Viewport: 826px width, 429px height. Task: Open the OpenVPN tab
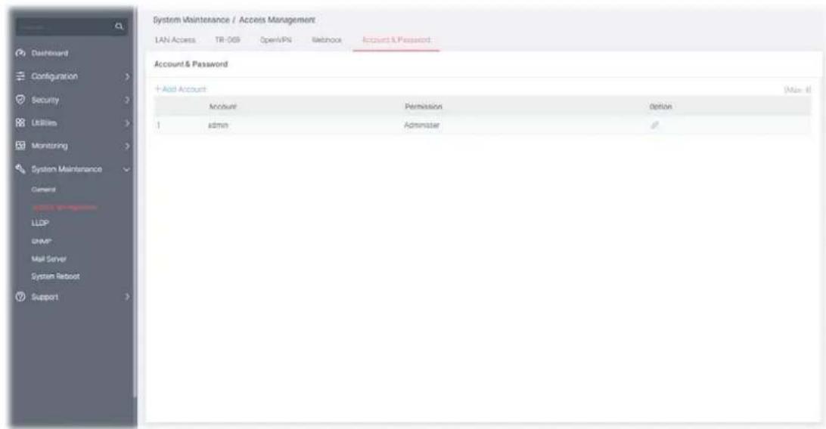click(275, 40)
